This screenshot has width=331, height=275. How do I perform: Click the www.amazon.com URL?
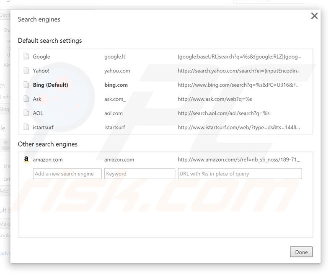tap(239, 159)
